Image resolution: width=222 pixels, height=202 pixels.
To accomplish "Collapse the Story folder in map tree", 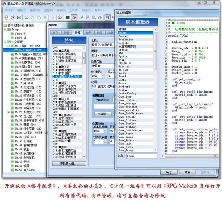I will click(x=5, y=29).
